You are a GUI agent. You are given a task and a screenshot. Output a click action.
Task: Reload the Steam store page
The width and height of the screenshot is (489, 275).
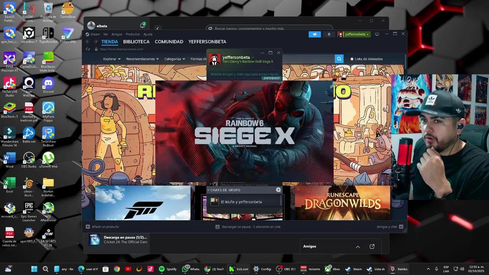(x=88, y=49)
